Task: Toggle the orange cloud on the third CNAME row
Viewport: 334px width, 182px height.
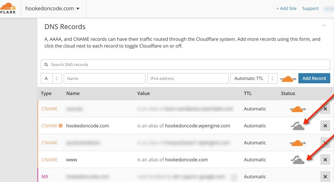Action: click(298, 143)
